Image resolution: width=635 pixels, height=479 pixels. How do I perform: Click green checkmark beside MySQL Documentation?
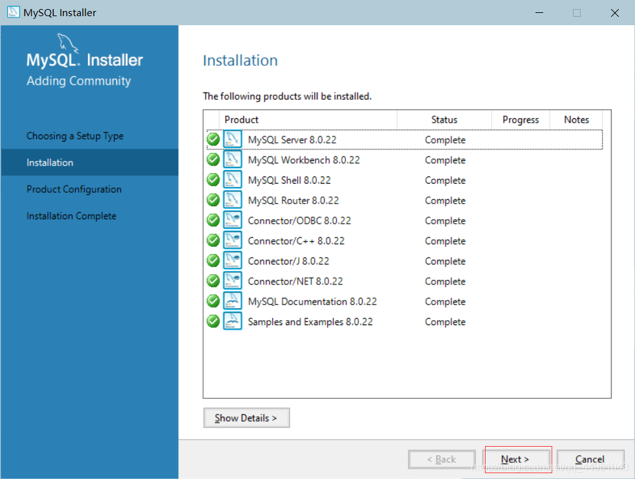[x=213, y=301]
